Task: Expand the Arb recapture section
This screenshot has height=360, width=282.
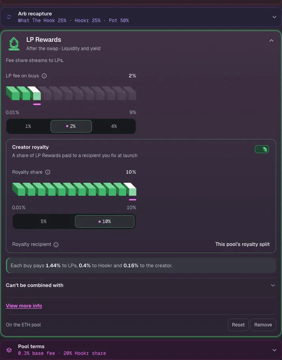Action: 274,17
